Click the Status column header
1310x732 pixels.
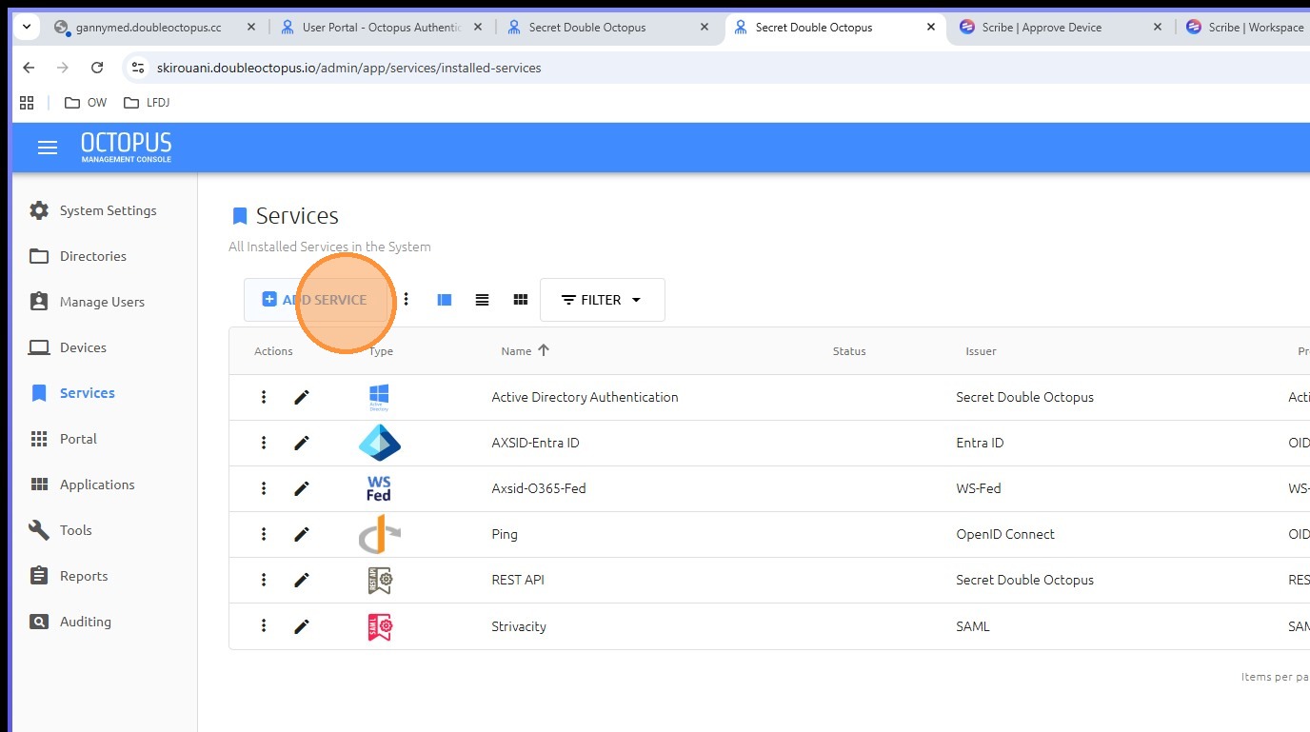coord(849,351)
